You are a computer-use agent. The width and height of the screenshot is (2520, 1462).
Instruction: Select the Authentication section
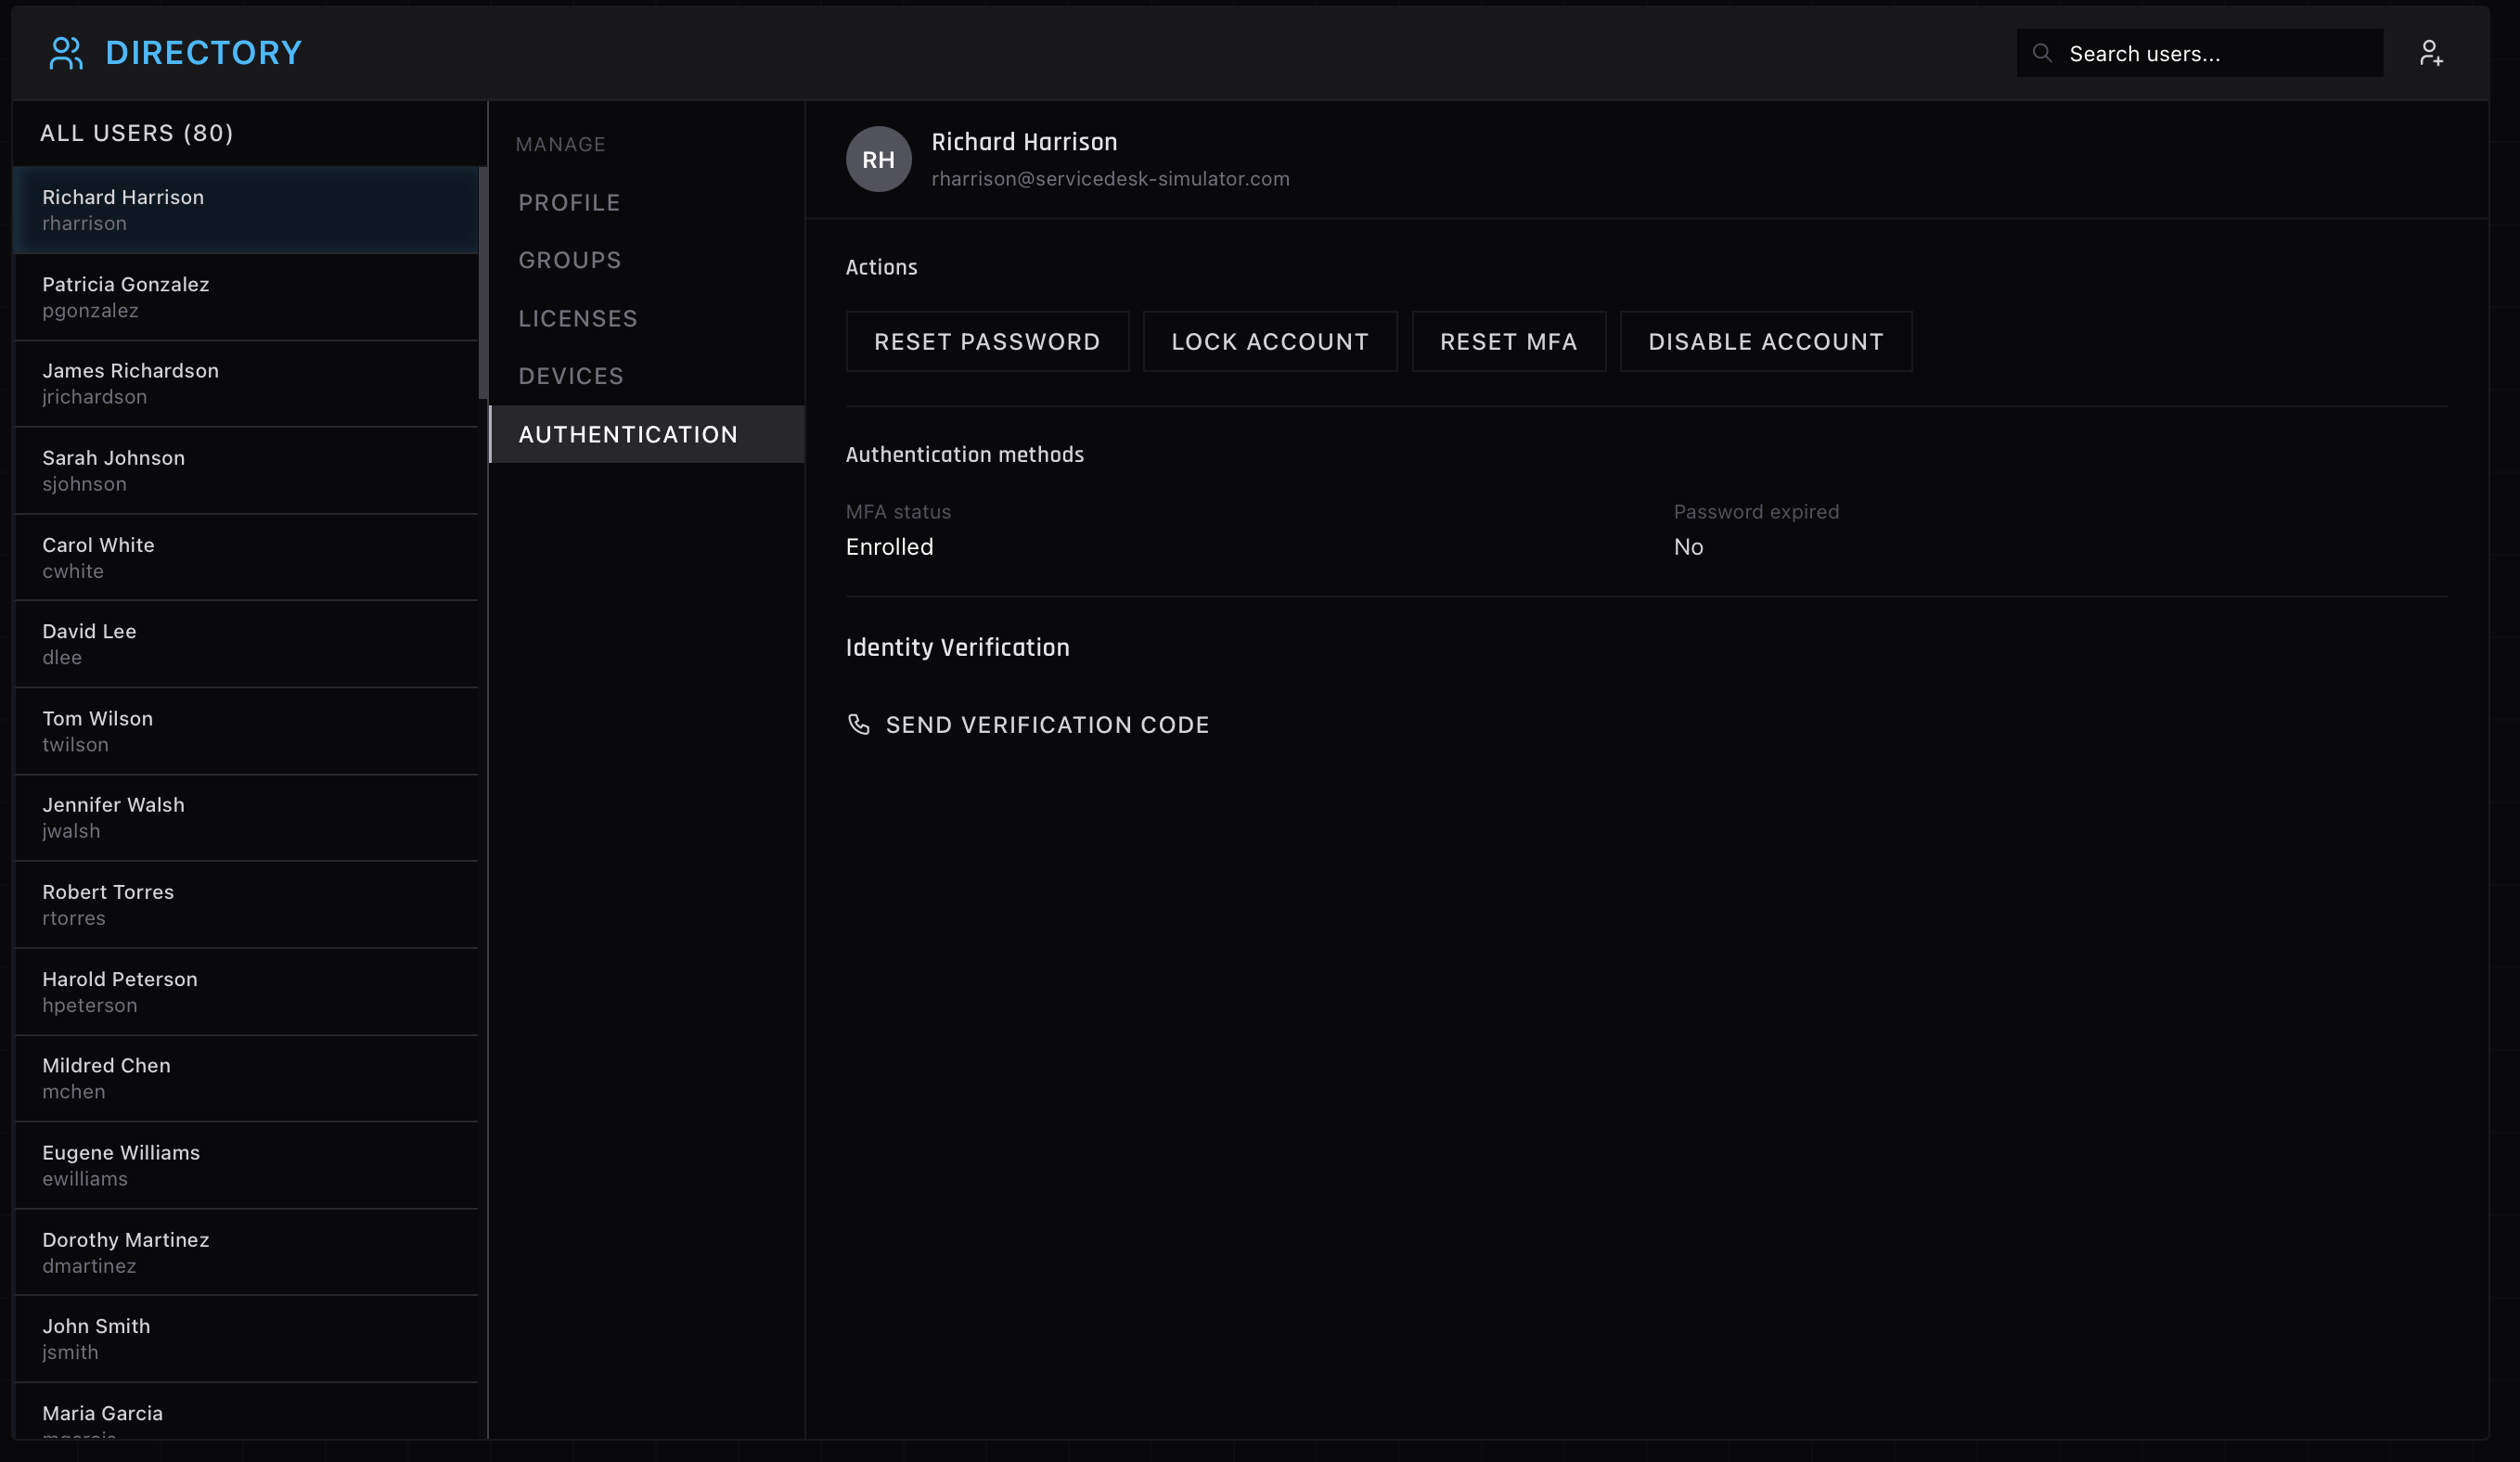pos(646,434)
